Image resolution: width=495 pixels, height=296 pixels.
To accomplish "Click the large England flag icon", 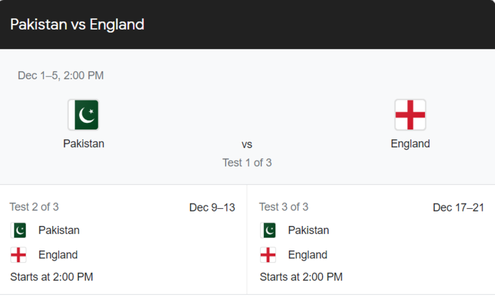I will [x=410, y=115].
